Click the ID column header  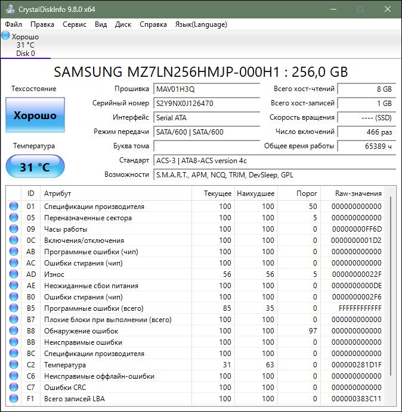(31, 193)
